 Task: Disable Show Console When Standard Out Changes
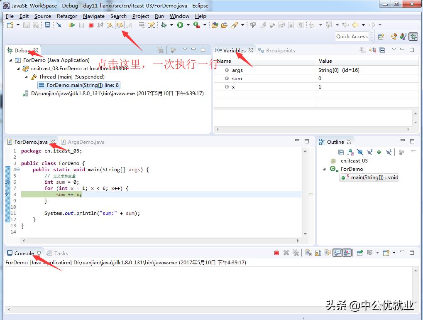pos(337,253)
